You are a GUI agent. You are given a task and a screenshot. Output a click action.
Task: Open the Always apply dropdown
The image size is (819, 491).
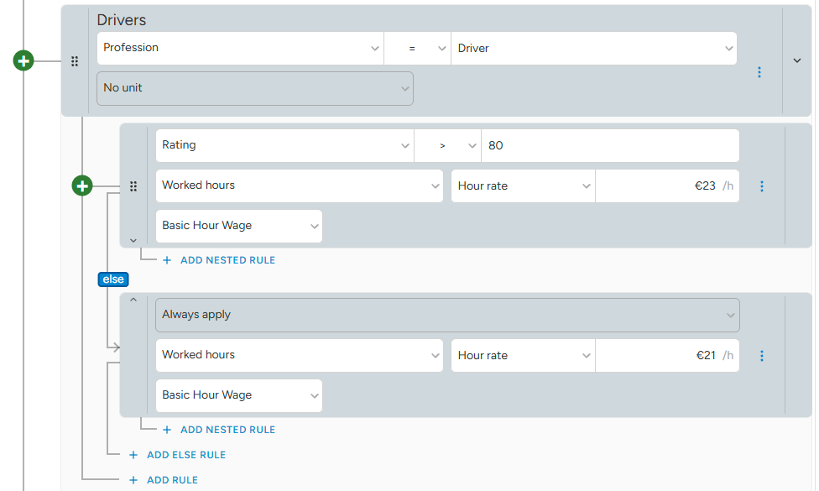pyautogui.click(x=447, y=315)
